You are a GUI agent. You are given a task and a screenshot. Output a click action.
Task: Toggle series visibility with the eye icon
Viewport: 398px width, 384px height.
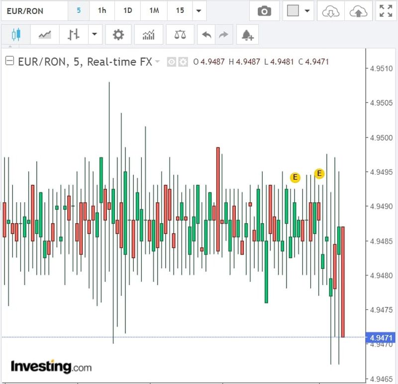point(172,62)
